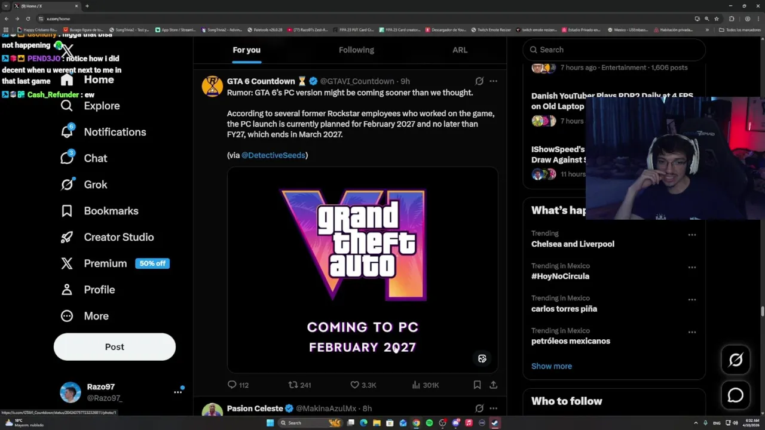Click the Grok icon on the GTA 6 post
The image size is (765, 430).
pyautogui.click(x=479, y=81)
